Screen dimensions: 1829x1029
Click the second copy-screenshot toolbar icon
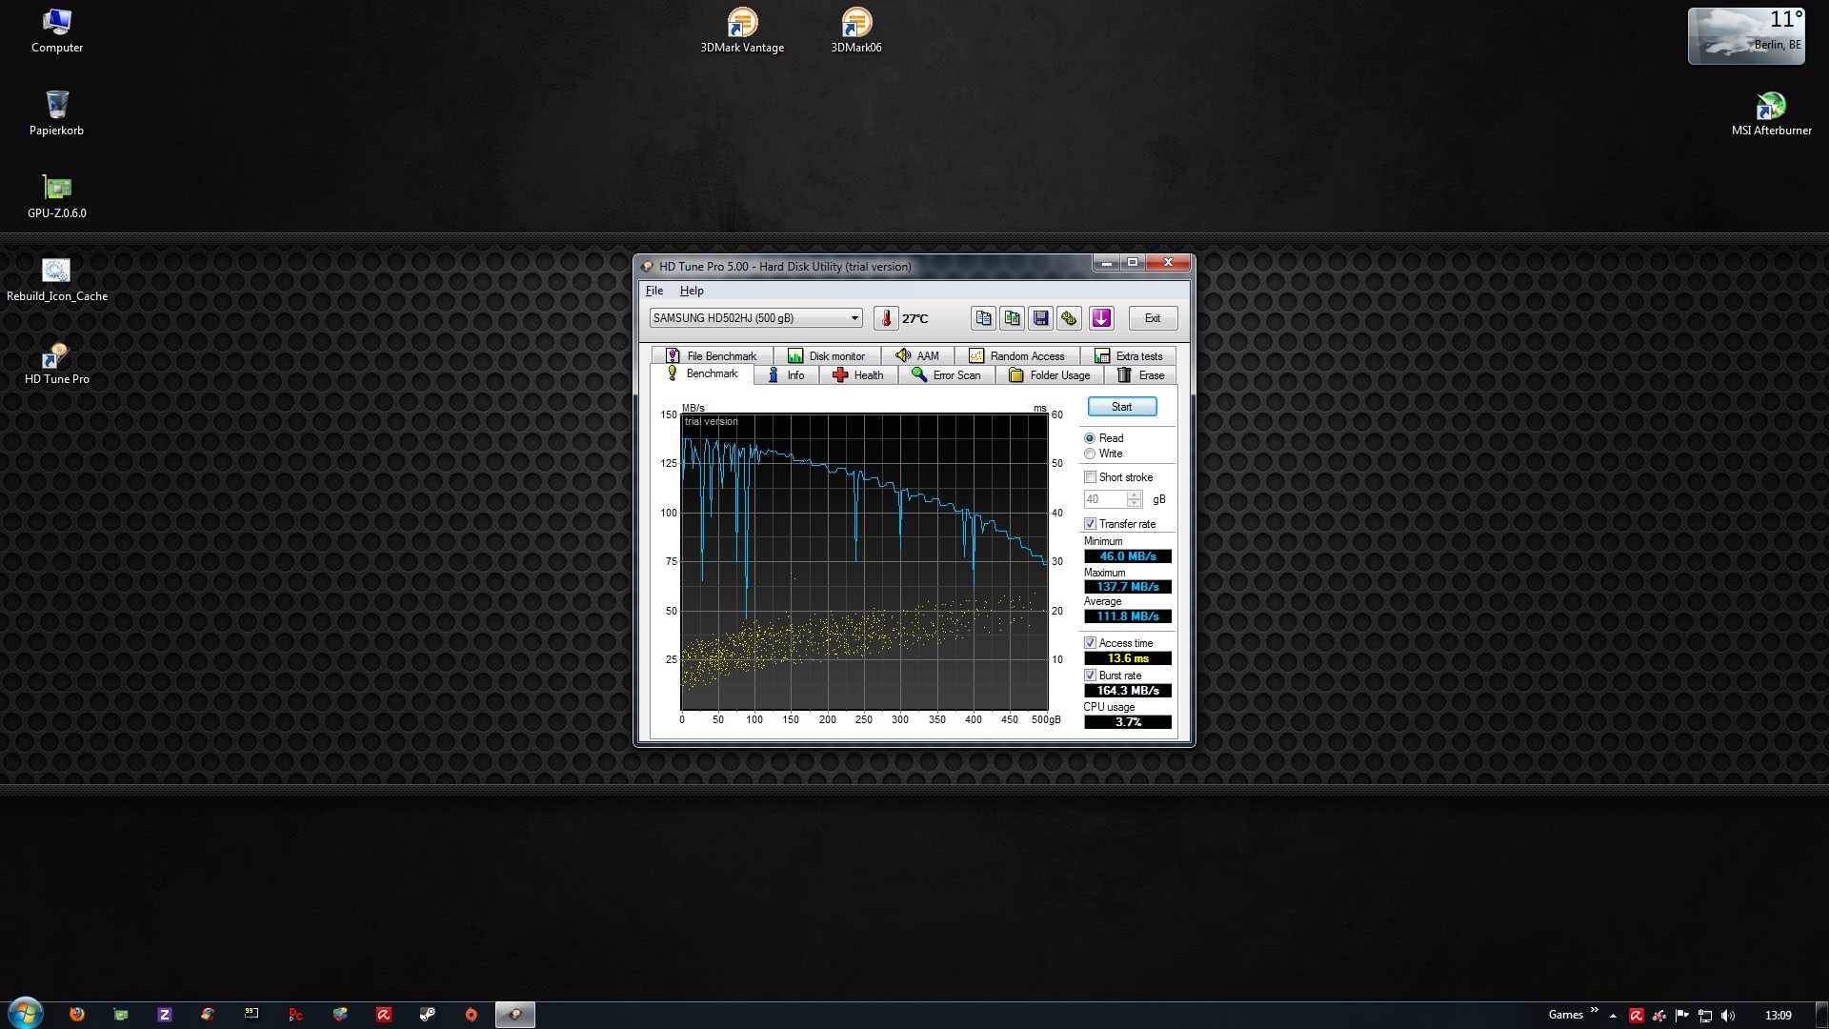point(1012,318)
